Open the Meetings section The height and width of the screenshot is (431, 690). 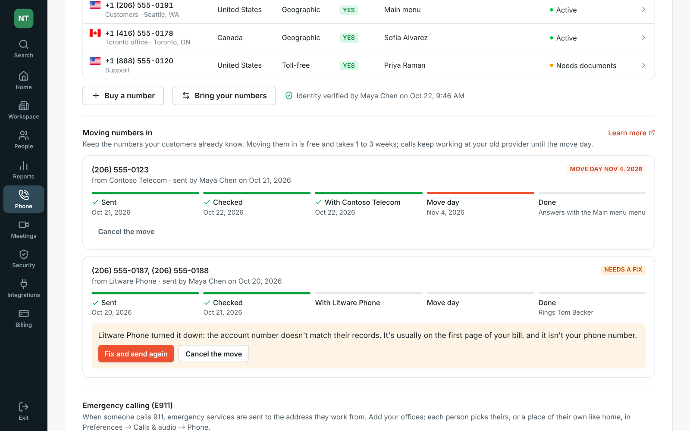tap(24, 230)
